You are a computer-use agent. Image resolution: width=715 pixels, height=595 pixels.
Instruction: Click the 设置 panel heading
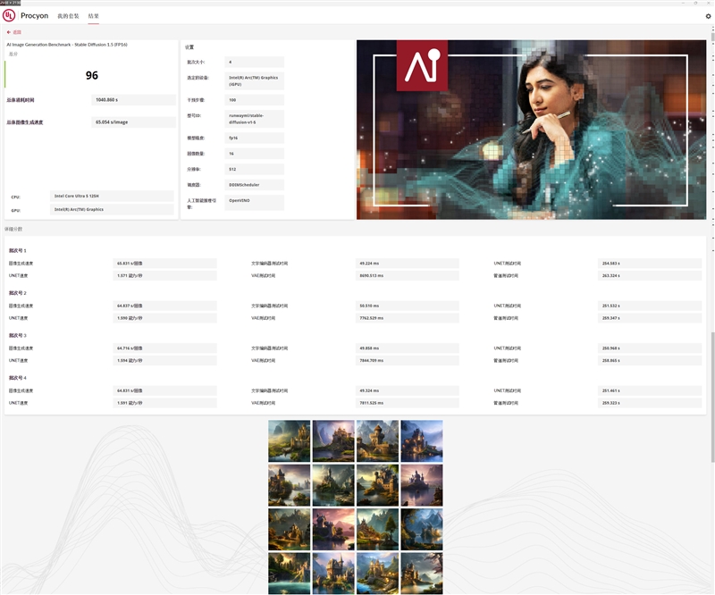189,47
